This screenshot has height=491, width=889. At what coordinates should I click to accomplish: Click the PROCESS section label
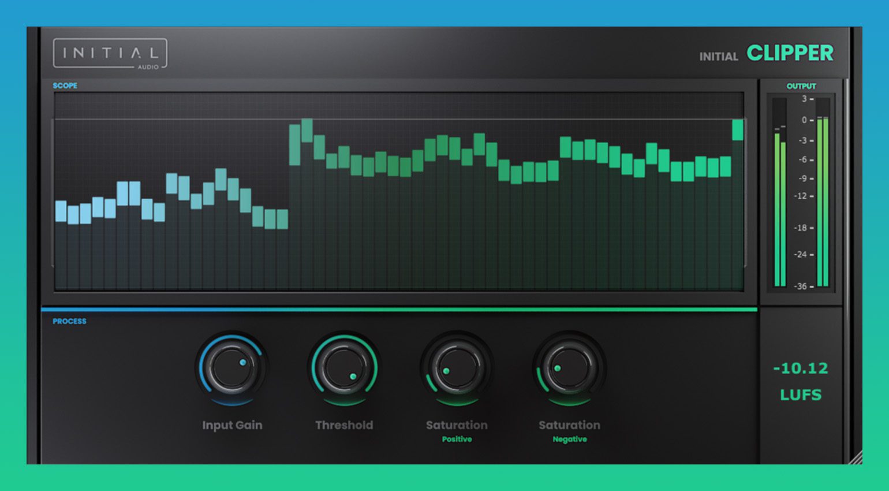click(69, 321)
